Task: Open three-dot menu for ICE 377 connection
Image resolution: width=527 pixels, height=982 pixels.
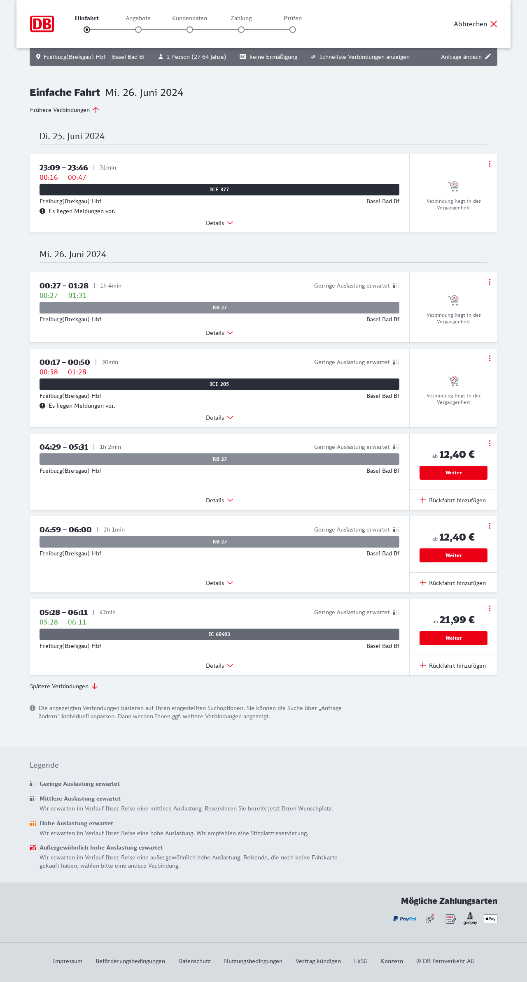Action: click(490, 164)
